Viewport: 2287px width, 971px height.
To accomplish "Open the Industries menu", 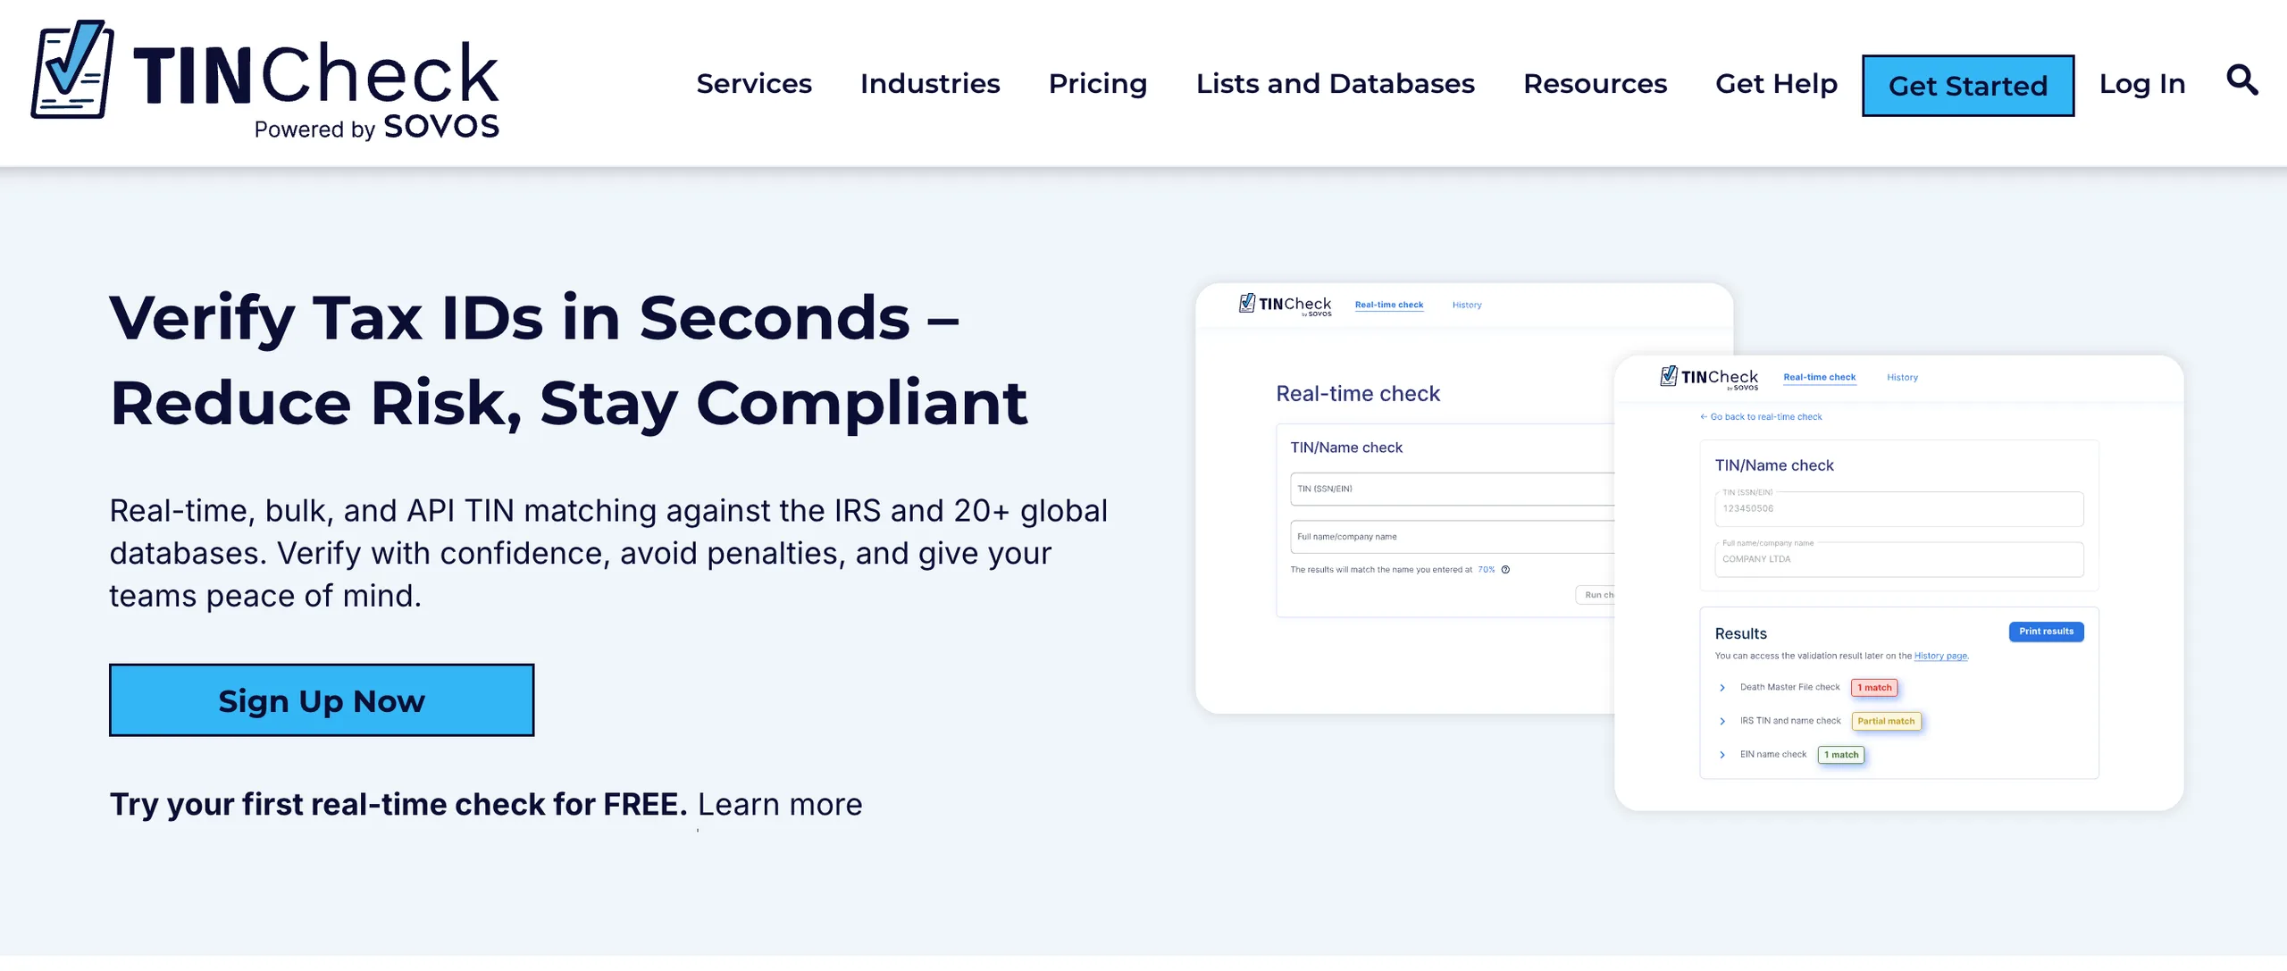I will pos(930,83).
